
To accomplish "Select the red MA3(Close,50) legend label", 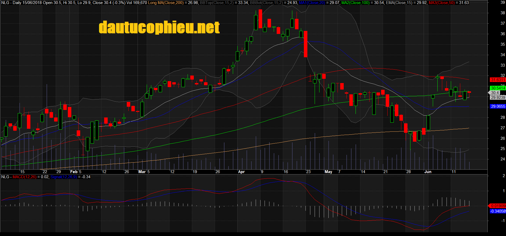I will [441, 3].
